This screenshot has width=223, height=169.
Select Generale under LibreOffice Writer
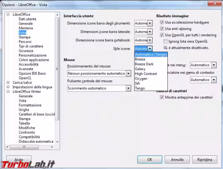click(x=26, y=96)
